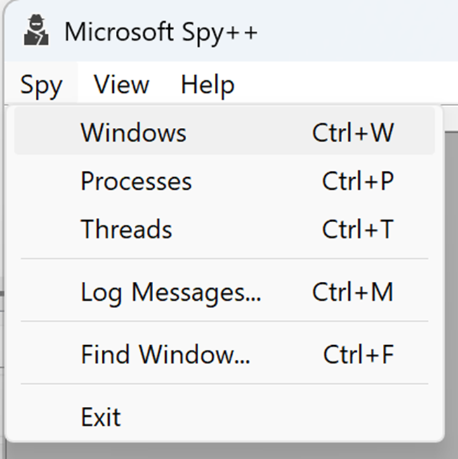Click the Ctrl+M shortcut label
The image size is (458, 459).
click(353, 292)
